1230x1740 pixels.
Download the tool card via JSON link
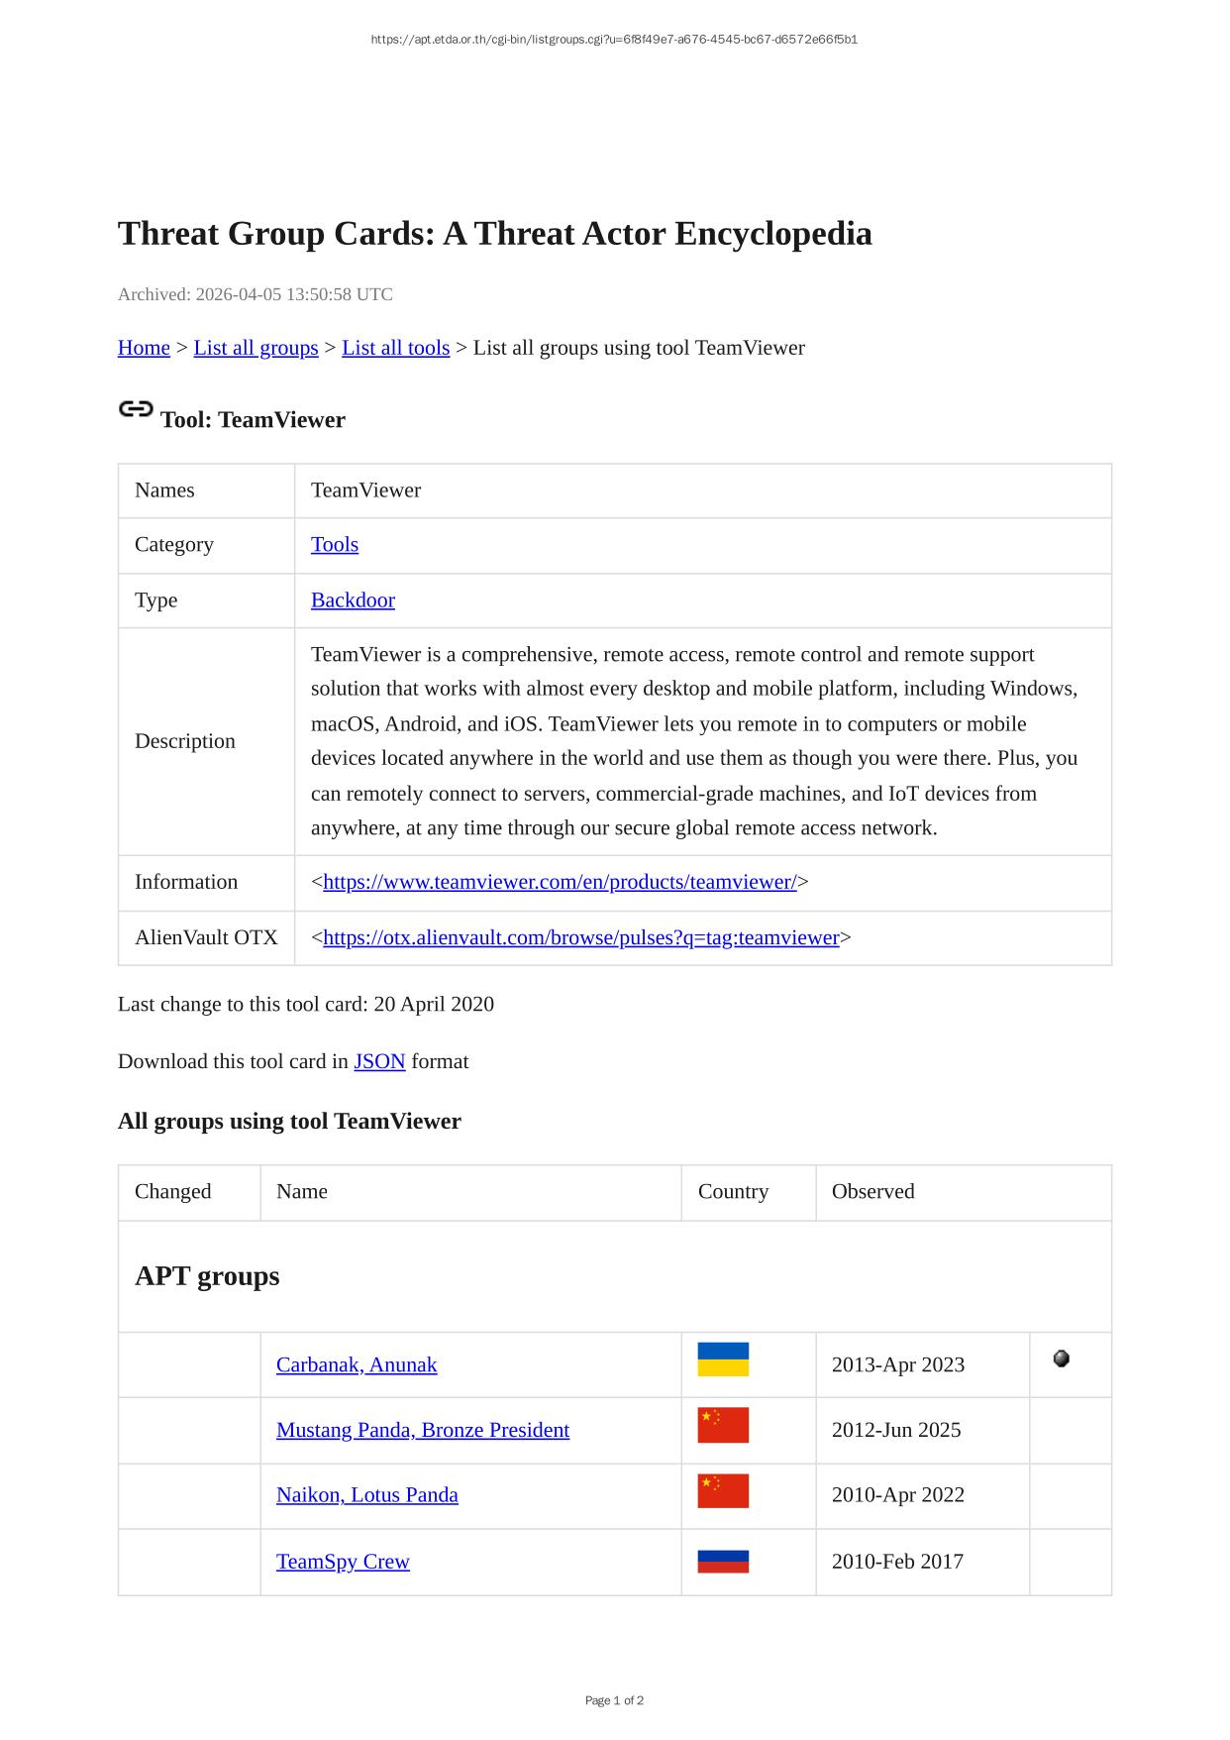[x=379, y=1061]
